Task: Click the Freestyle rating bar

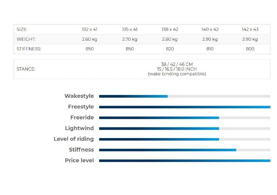Action: tap(185, 107)
